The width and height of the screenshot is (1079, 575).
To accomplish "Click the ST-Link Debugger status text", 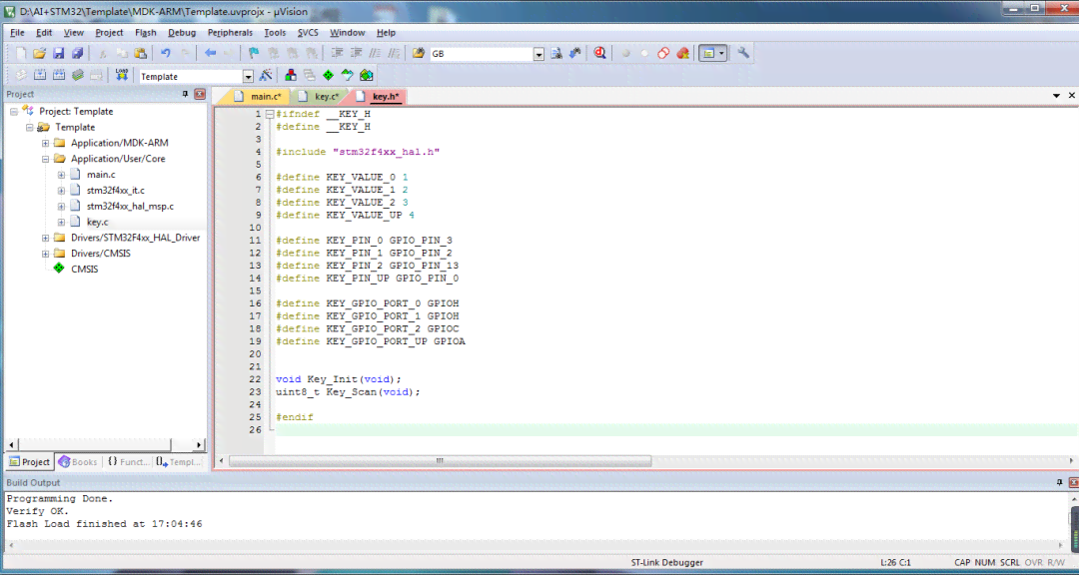I will pyautogui.click(x=666, y=563).
